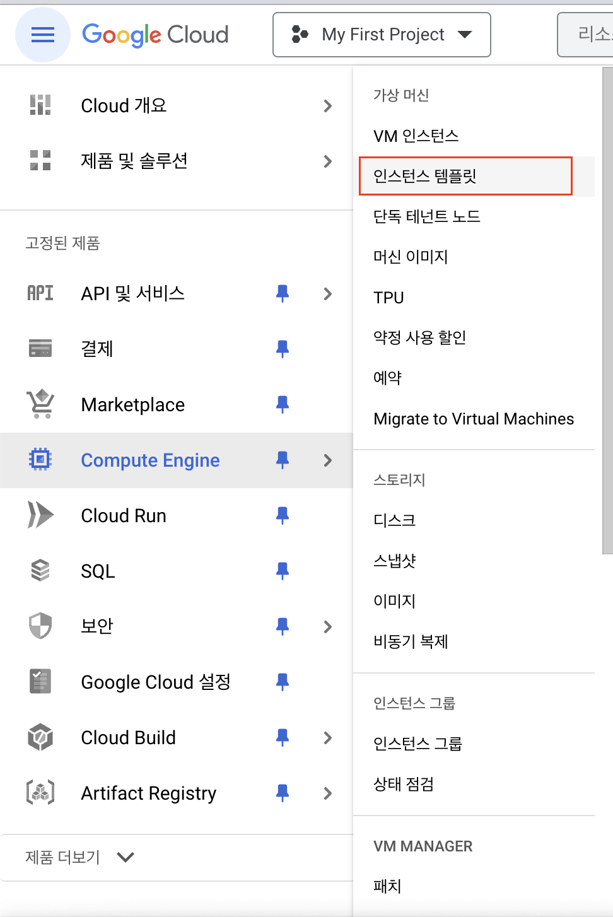Click the Compute Engine chip icon
Viewport: 613px width, 917px height.
click(40, 460)
